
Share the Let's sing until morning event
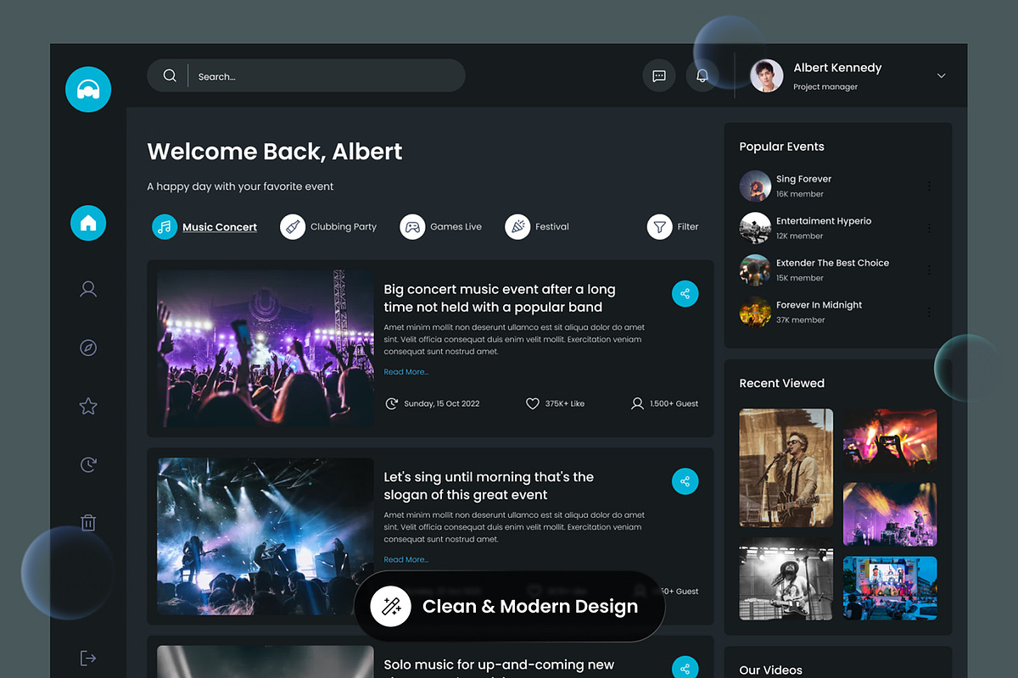(685, 481)
